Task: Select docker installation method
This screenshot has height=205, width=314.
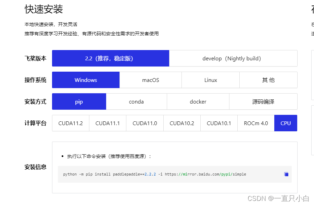Action: (x=198, y=101)
